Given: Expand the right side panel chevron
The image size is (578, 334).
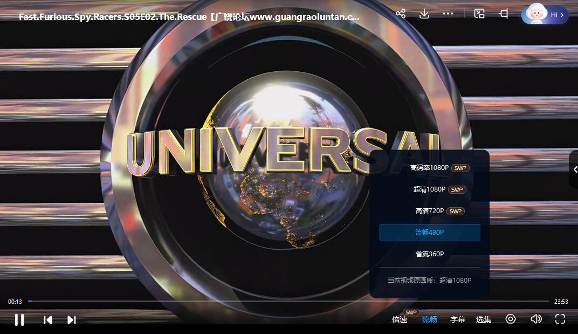Looking at the screenshot, I should coord(575,169).
